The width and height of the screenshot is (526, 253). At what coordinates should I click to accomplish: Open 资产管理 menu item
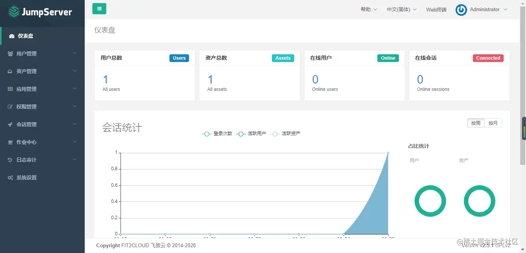[42, 71]
